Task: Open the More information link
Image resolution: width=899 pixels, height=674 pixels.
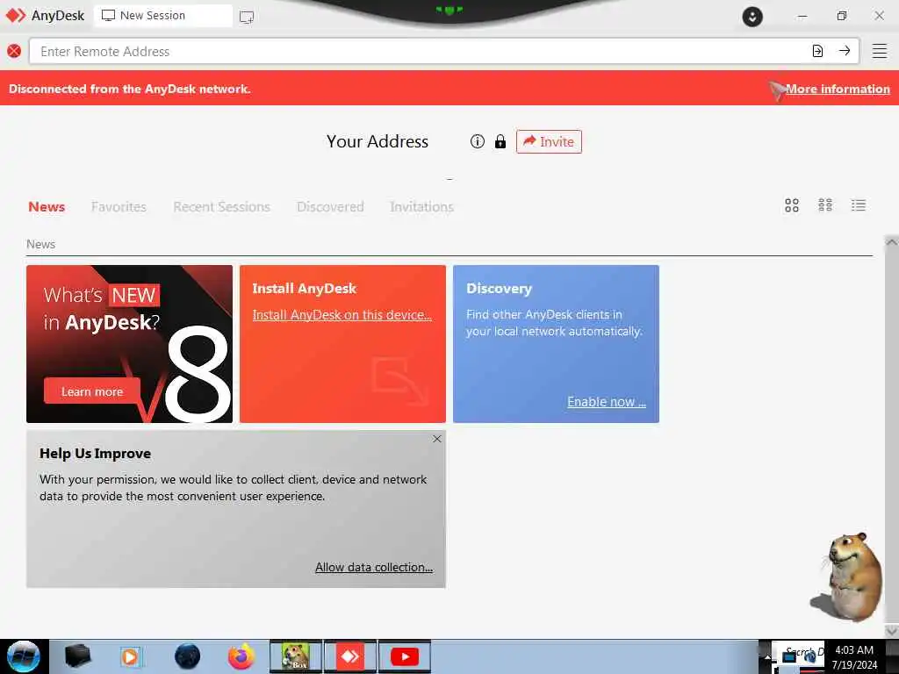Action: (x=837, y=89)
